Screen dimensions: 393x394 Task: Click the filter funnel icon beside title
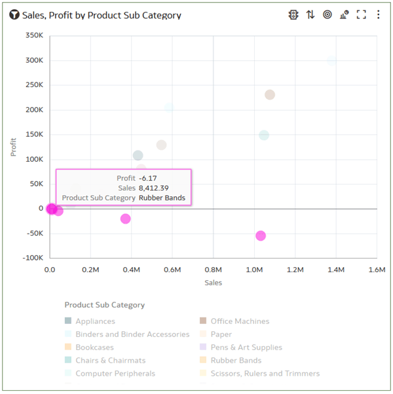point(14,14)
